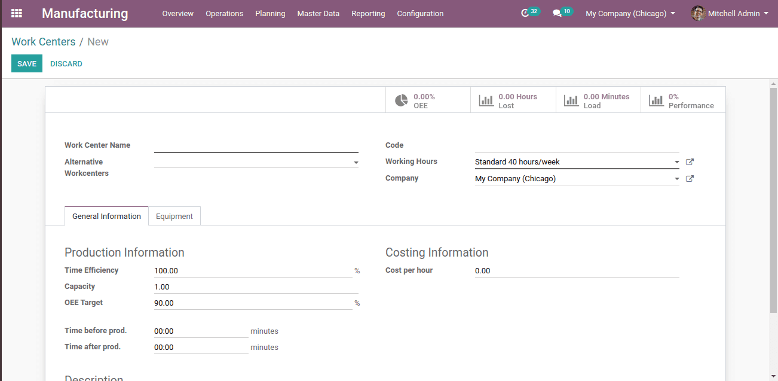
Task: Open the Reporting menu
Action: pos(368,13)
